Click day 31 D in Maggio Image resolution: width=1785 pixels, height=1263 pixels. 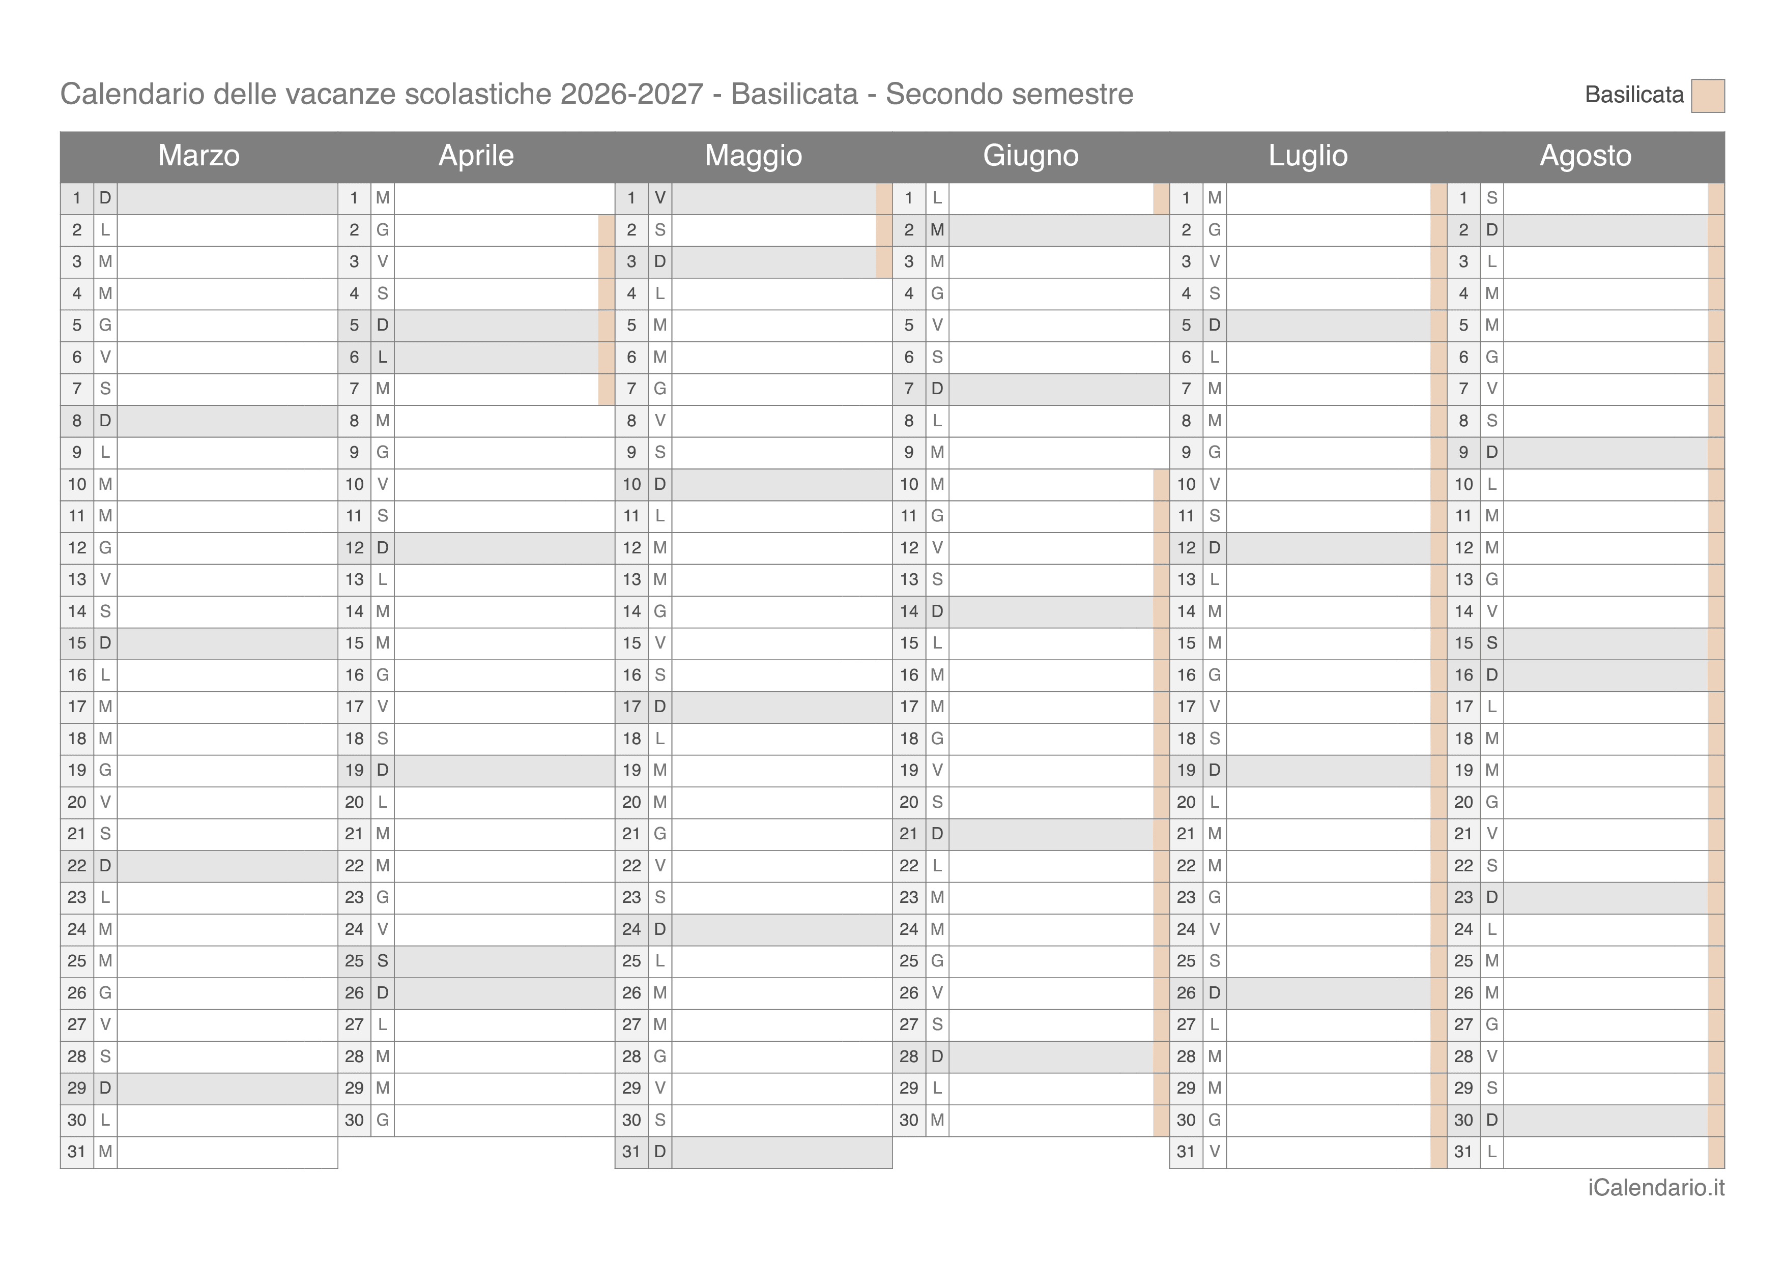pos(754,1152)
